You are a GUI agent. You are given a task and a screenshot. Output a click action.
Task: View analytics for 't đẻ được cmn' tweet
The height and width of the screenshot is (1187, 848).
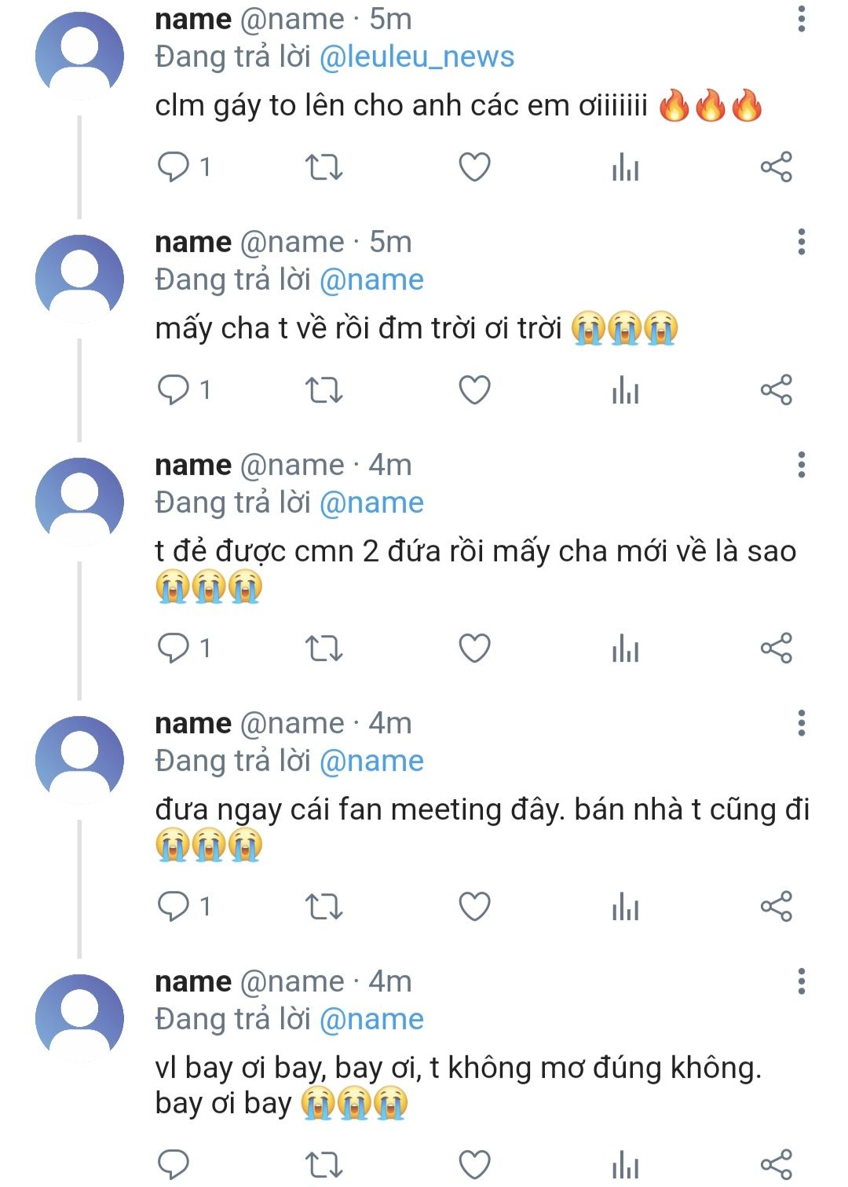point(625,648)
